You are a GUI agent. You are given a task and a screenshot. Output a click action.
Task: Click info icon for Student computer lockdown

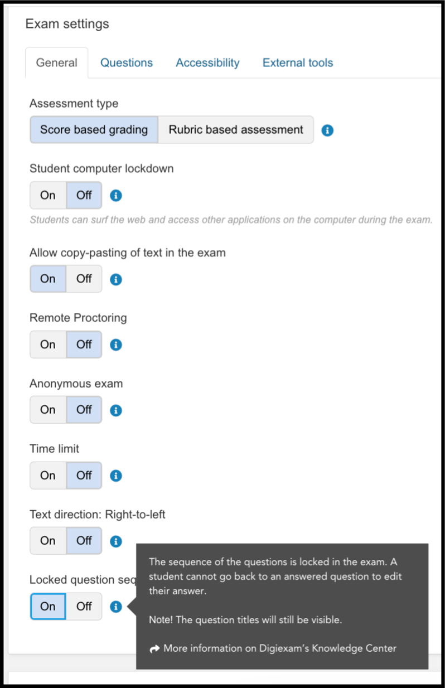116,196
